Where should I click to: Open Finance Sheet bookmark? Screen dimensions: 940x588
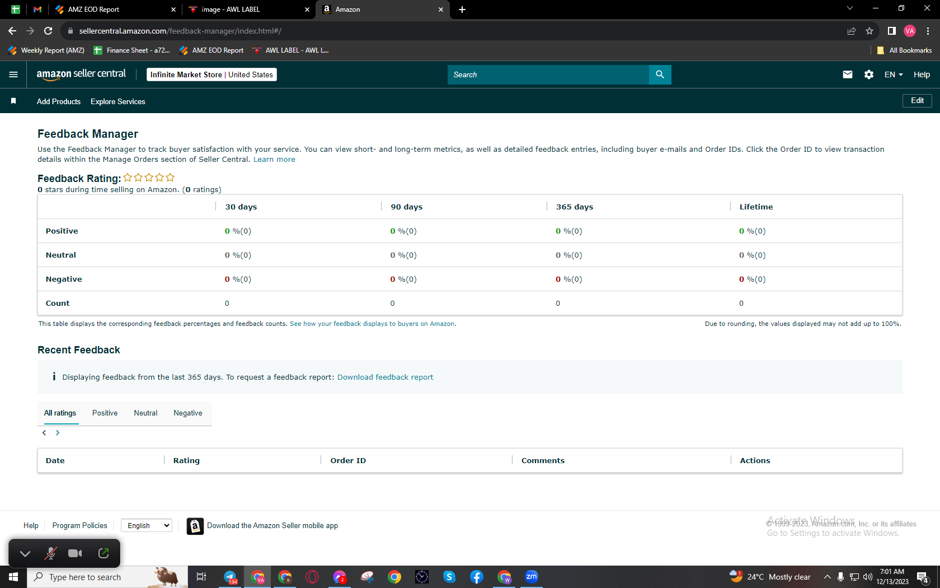point(132,50)
